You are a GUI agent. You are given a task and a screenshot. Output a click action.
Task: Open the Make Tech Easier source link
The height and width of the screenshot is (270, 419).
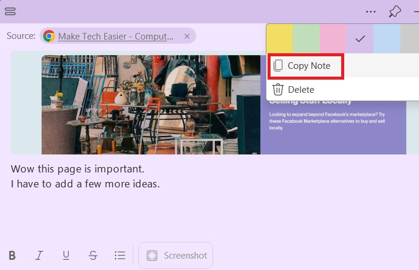(x=116, y=36)
